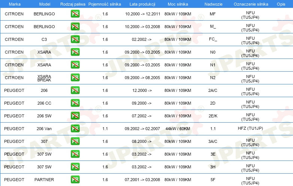Click the fuel icon in the 206 Van row

tap(75, 129)
